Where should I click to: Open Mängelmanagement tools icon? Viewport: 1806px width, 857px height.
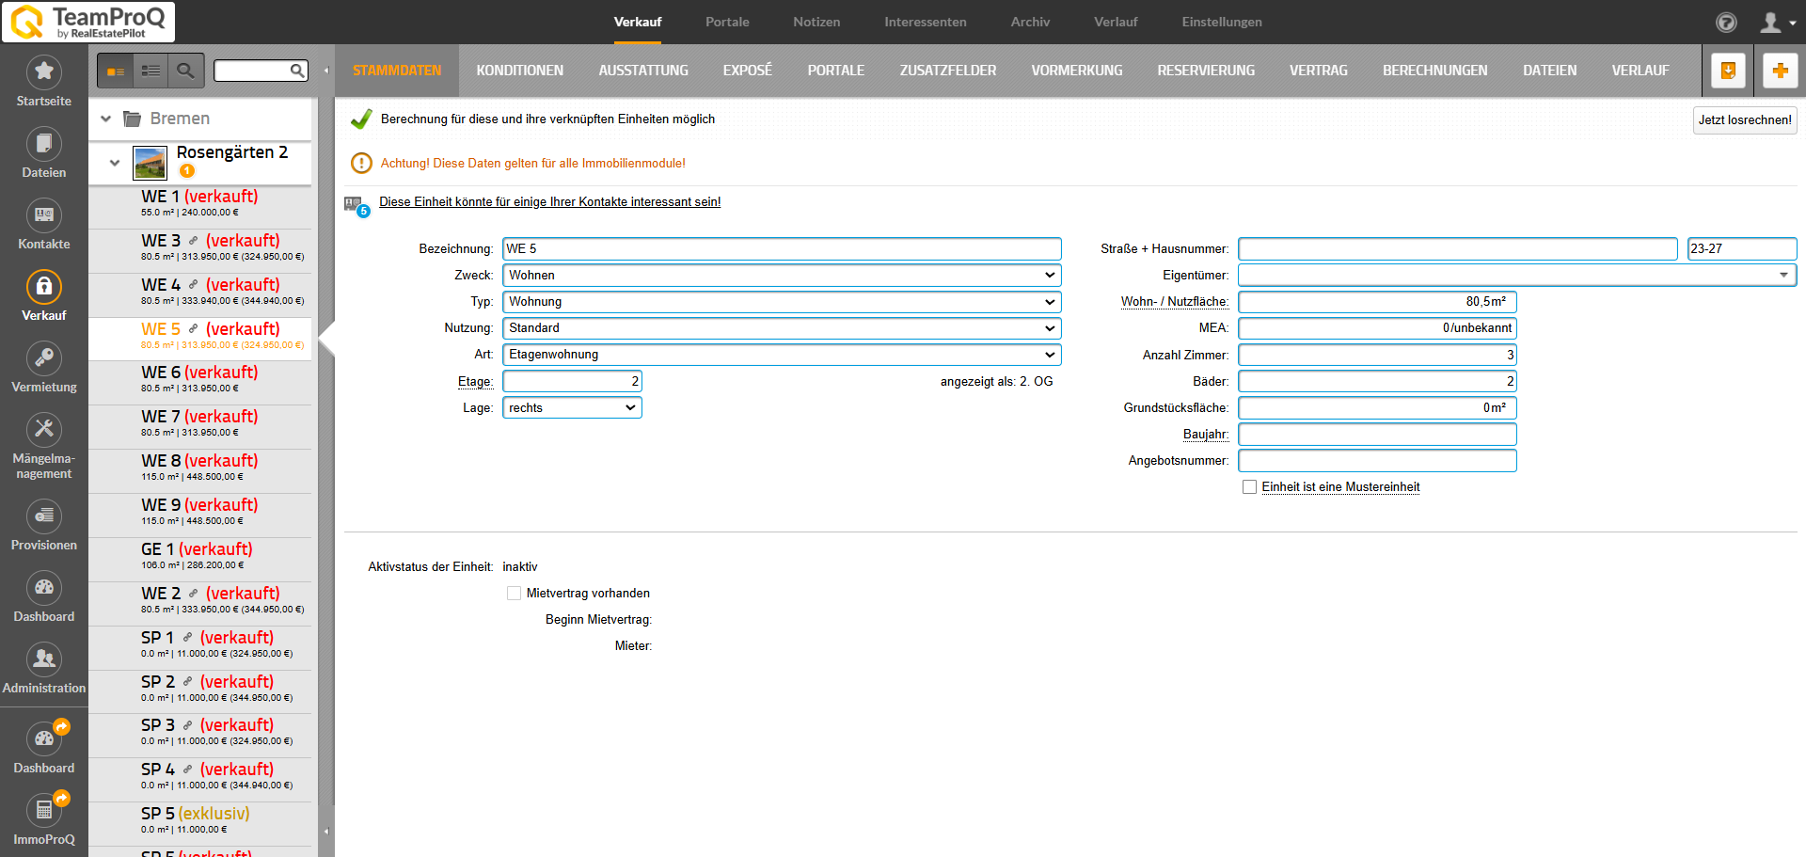pos(43,430)
